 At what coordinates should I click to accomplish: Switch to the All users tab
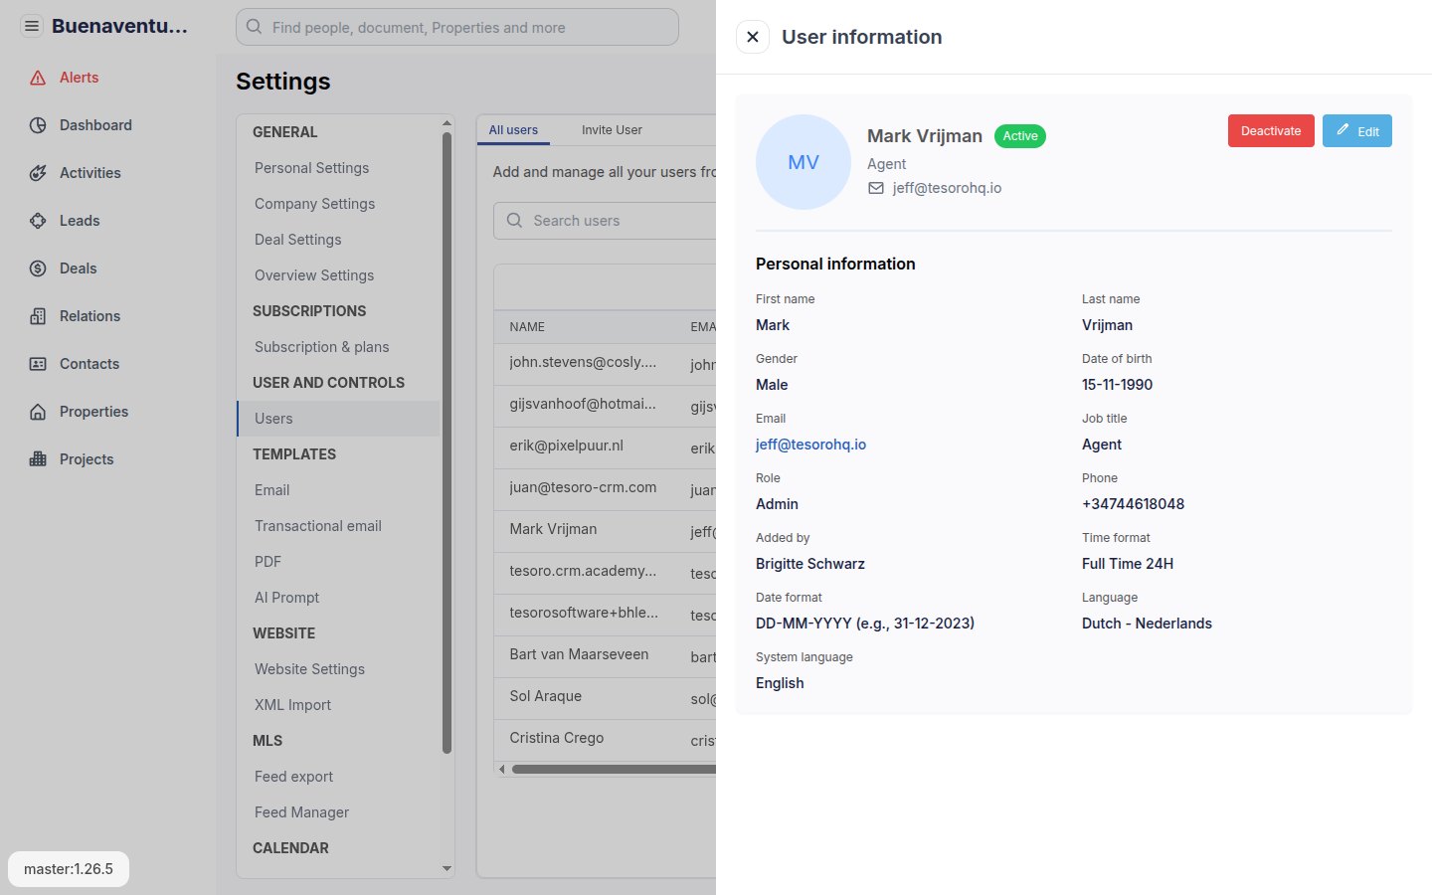click(x=513, y=130)
